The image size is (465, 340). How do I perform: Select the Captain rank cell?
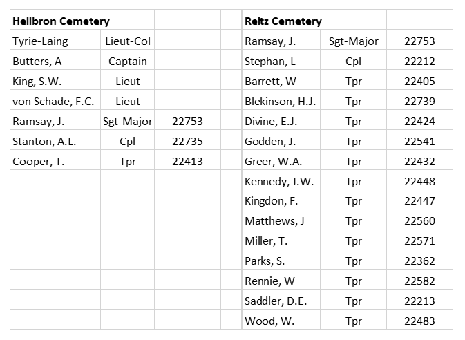pos(128,59)
